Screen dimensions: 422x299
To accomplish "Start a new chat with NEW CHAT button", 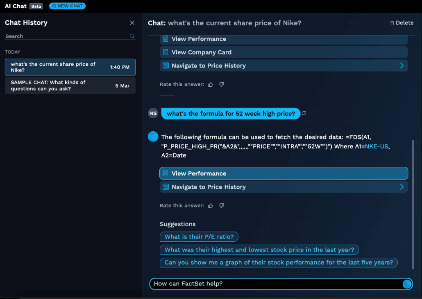I will [67, 6].
